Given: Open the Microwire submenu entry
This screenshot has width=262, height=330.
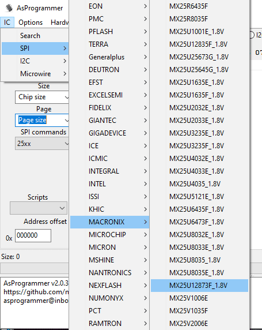Looking at the screenshot, I should pos(35,74).
